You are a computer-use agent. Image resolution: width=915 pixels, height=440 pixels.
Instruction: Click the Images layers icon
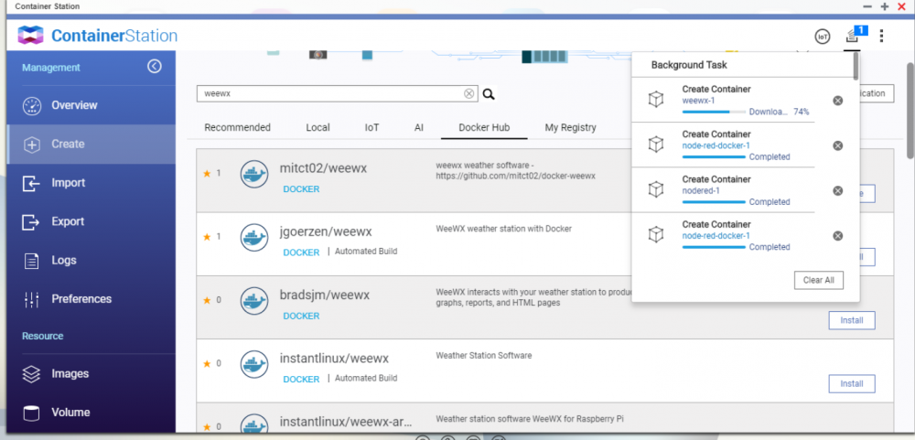point(31,374)
